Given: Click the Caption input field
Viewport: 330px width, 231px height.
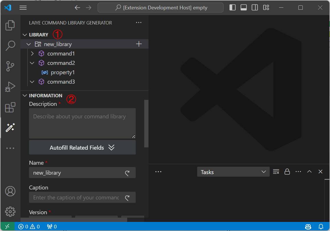Looking at the screenshot, I should point(82,197).
